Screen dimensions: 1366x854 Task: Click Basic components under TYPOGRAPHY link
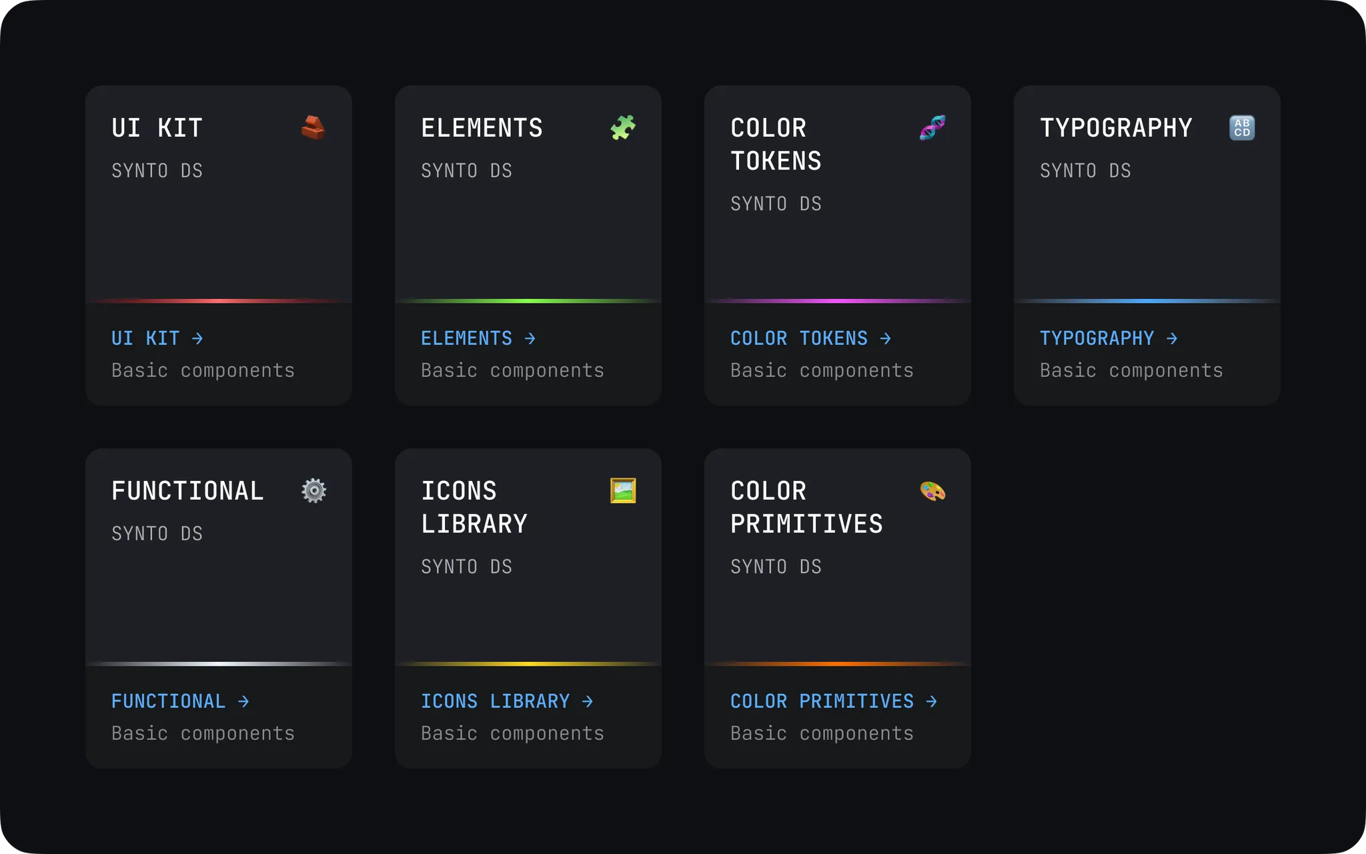point(1132,371)
